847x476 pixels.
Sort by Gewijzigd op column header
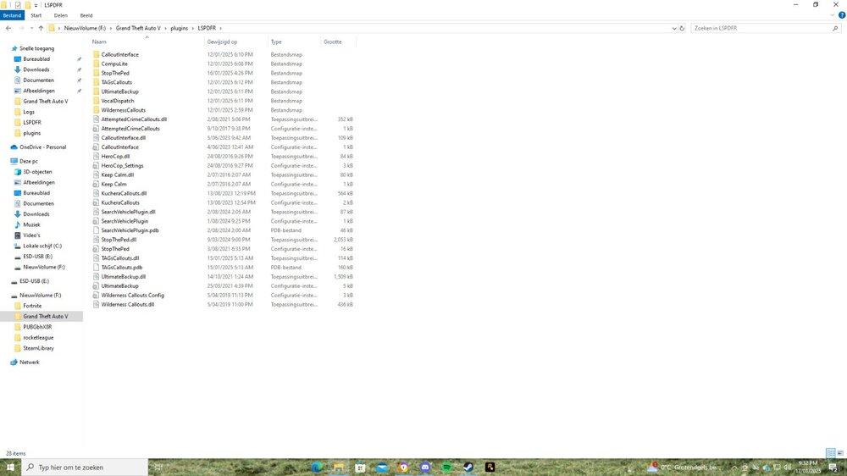tap(222, 42)
